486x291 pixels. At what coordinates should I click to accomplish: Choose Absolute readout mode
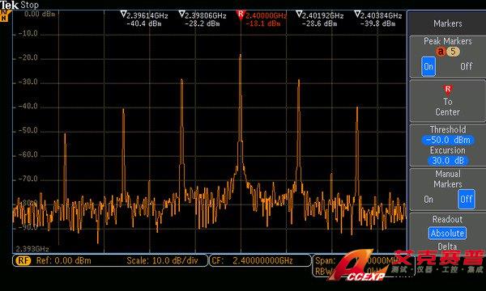447,233
